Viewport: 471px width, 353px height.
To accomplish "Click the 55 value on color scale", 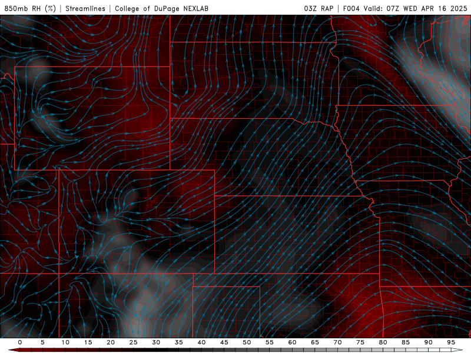I will point(270,342).
